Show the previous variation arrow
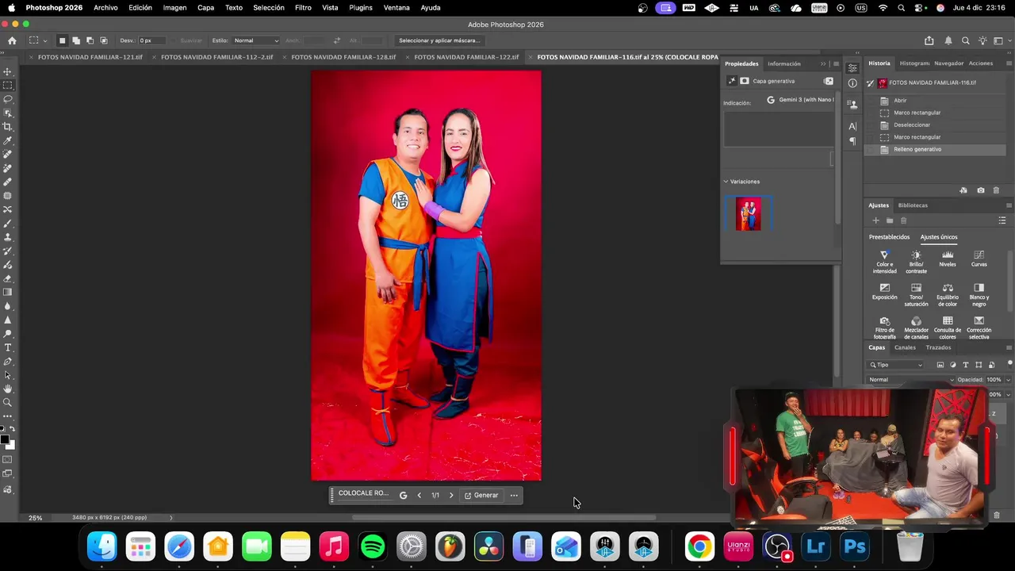This screenshot has height=571, width=1015. [x=419, y=496]
